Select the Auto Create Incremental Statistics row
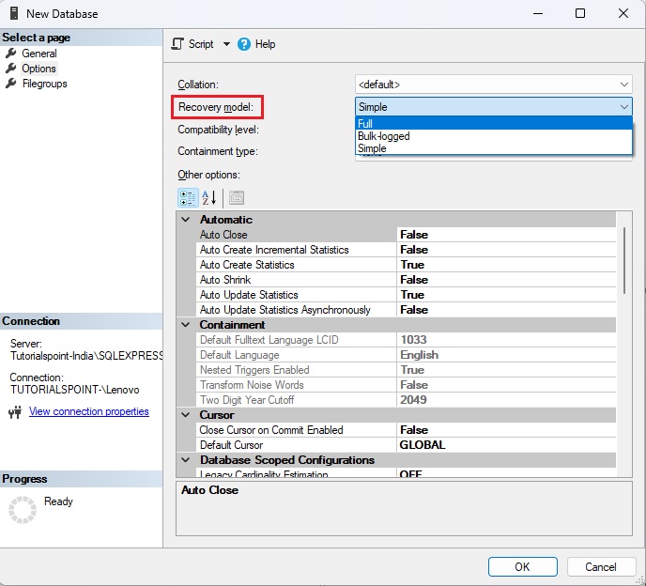This screenshot has width=646, height=586. (406, 250)
